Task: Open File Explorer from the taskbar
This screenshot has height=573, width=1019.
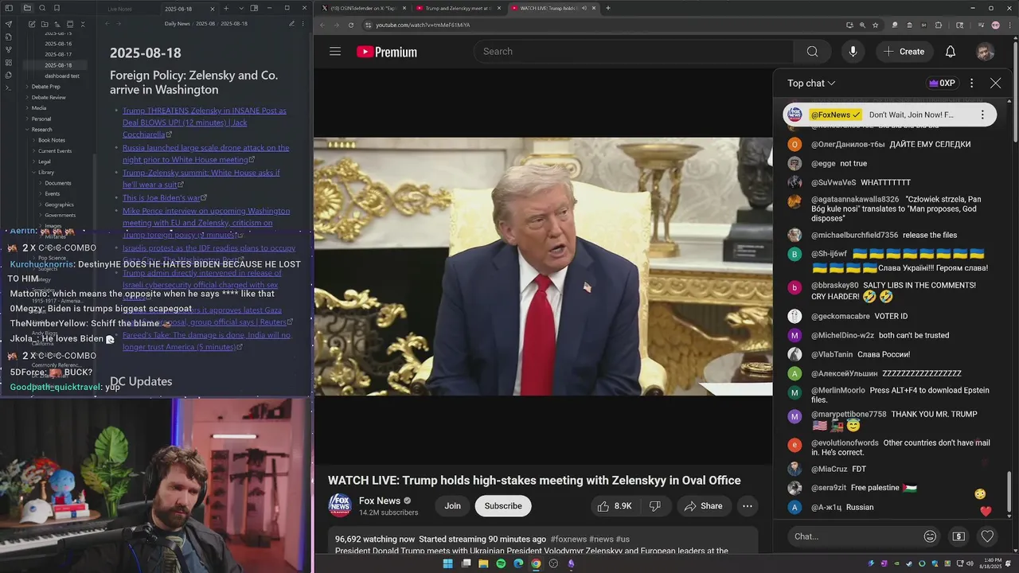Action: pos(483,563)
